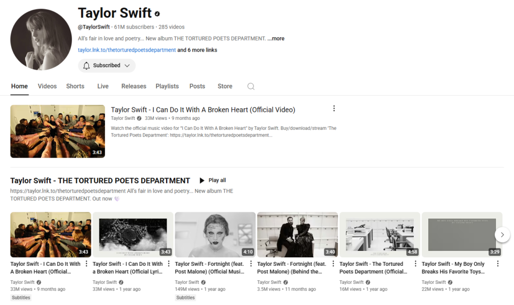Click the Taylor Swift channel avatar
Viewport: 514px width, 305px height.
[41, 39]
